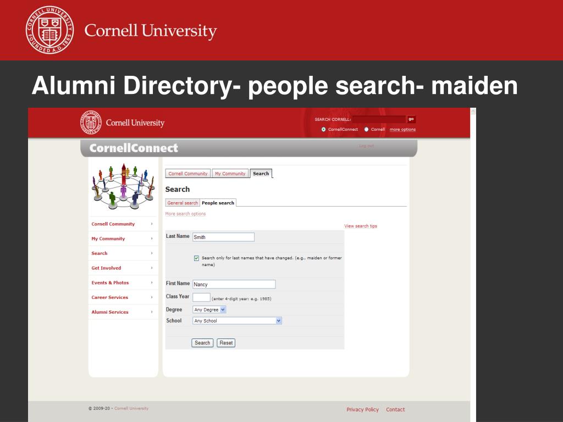Click the page's vertical scrollbar up arrow
The width and height of the screenshot is (563, 422).
(x=473, y=112)
